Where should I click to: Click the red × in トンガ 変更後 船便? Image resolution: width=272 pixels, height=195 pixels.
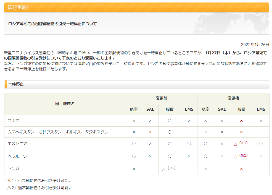[x=241, y=169]
